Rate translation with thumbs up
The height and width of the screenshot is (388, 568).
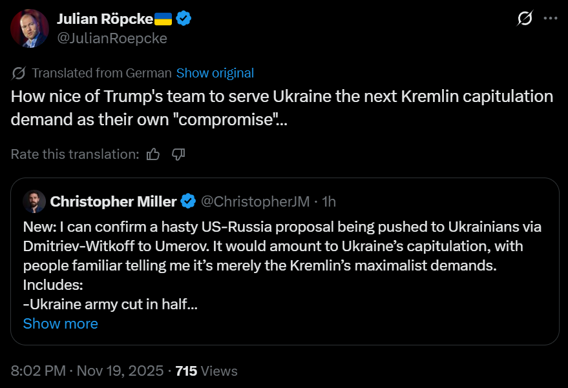coord(153,154)
